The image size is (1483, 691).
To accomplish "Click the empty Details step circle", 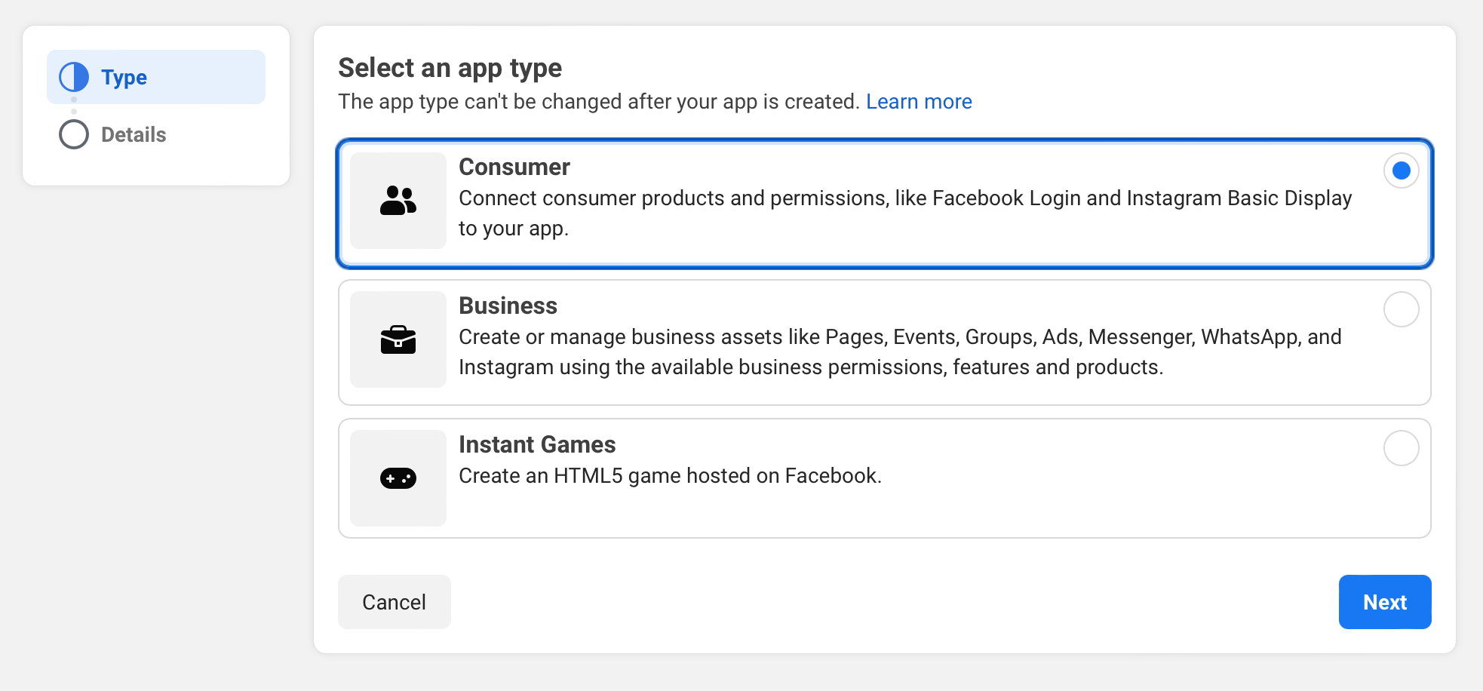I will [x=74, y=134].
